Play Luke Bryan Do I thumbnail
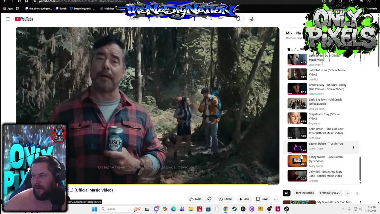 pyautogui.click(x=297, y=59)
